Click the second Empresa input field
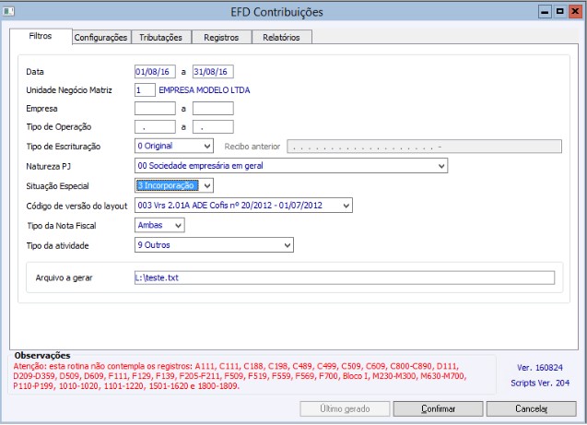 [x=213, y=108]
